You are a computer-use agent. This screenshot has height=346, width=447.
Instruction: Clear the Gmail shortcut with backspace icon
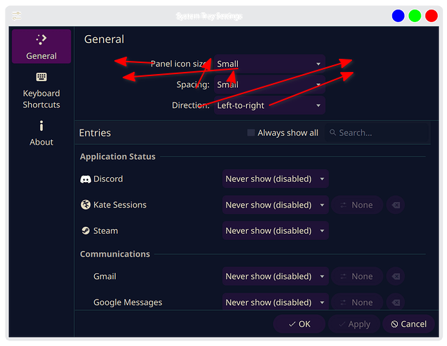tap(395, 277)
